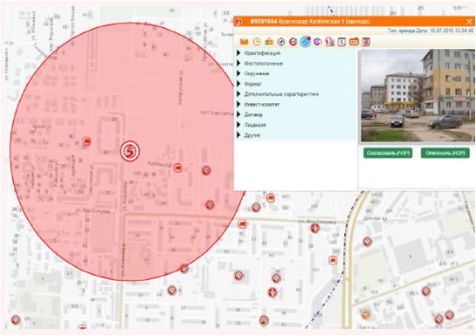This screenshot has height=336, width=476.
Task: Click the red 5 store marker
Action: point(130,151)
